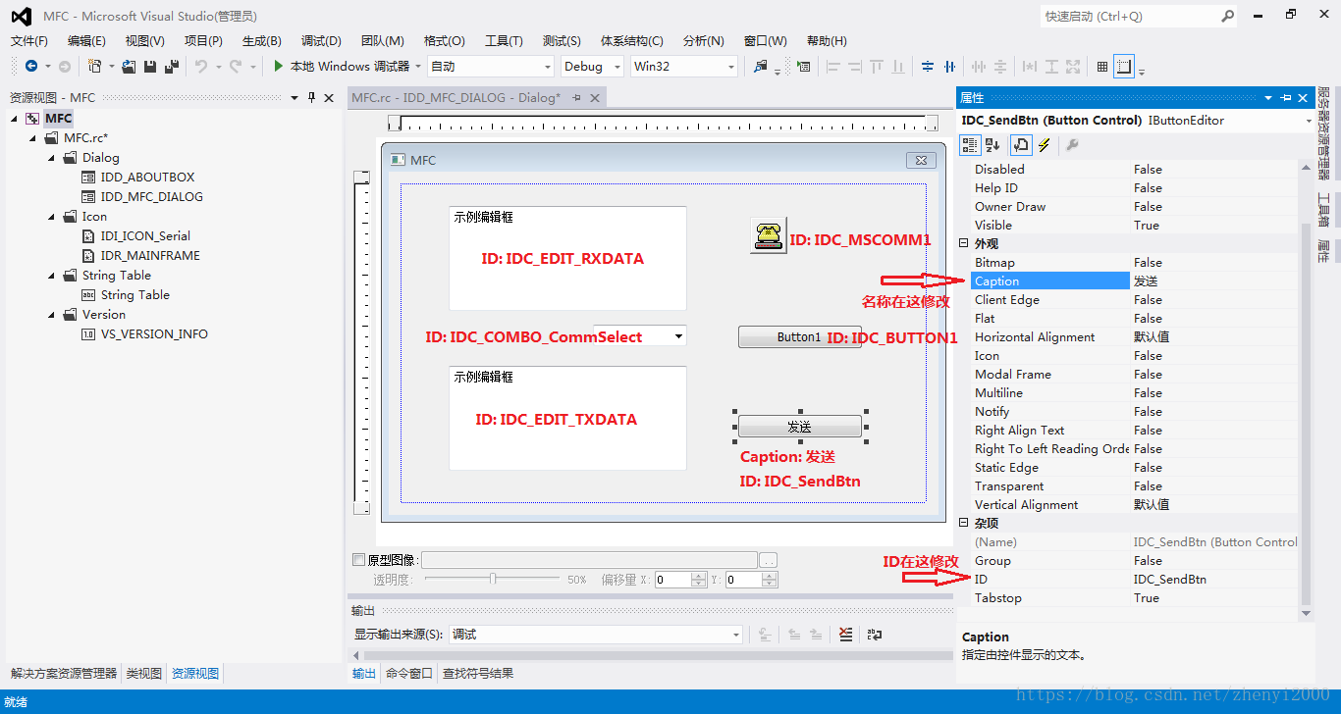Toggle the dialog grid icon
The width and height of the screenshot is (1341, 714).
[x=1102, y=66]
